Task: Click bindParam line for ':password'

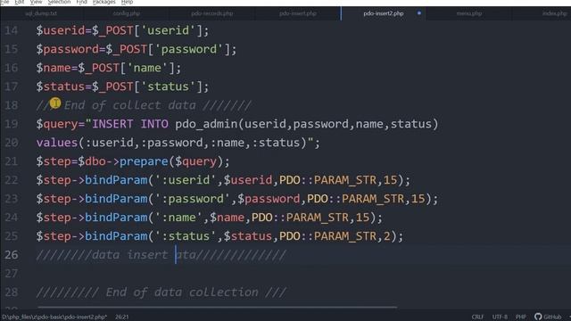Action: pos(237,199)
